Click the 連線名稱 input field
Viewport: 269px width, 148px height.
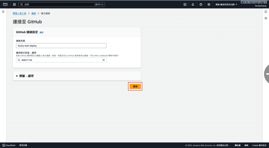click(61, 45)
